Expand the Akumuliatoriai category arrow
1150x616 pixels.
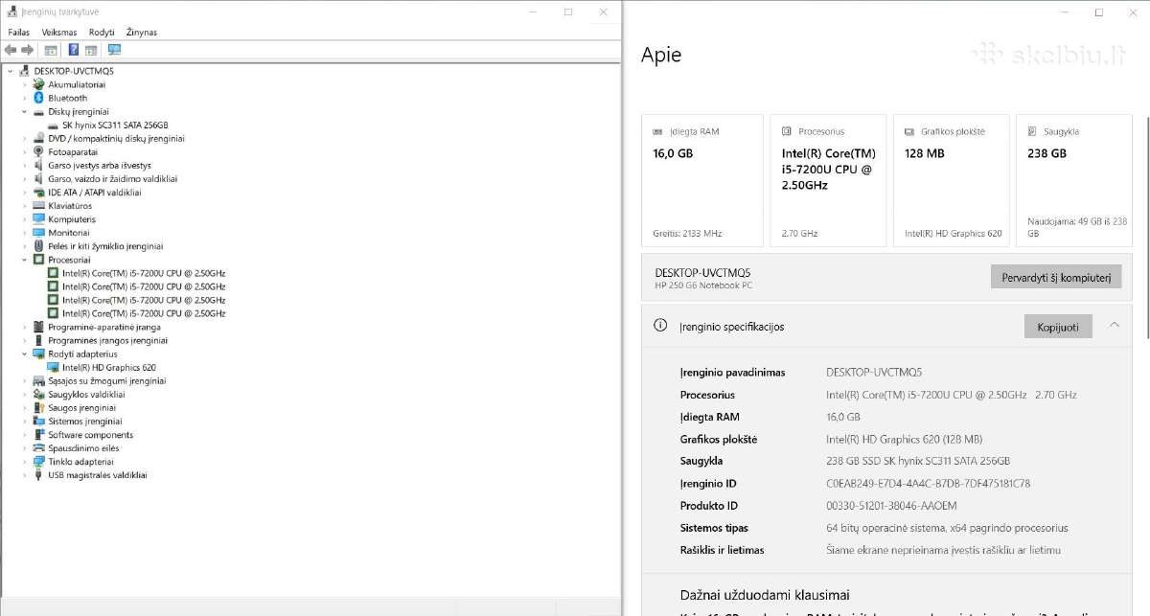point(25,84)
